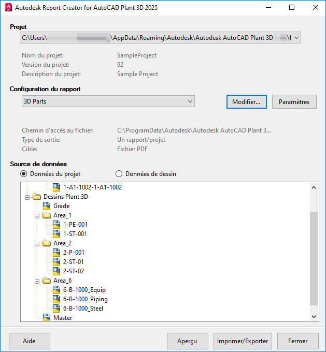Select the Area_1 folder label
The width and height of the screenshot is (326, 352).
point(62,215)
